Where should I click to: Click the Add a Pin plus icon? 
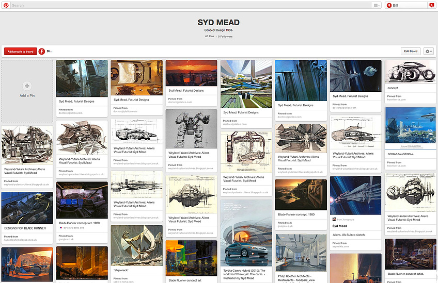click(x=27, y=86)
